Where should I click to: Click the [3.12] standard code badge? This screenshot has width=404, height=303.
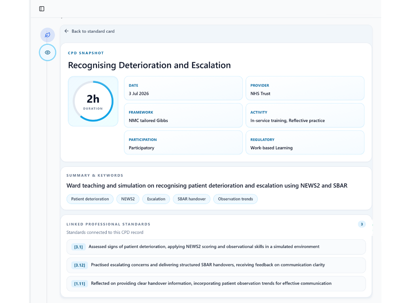pyautogui.click(x=80, y=265)
